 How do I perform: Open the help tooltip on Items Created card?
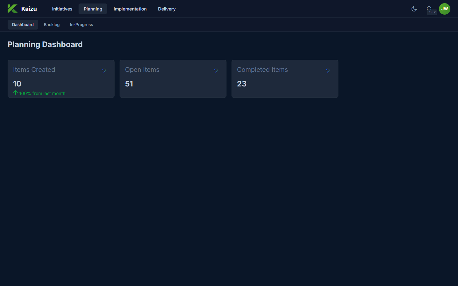coord(104,71)
